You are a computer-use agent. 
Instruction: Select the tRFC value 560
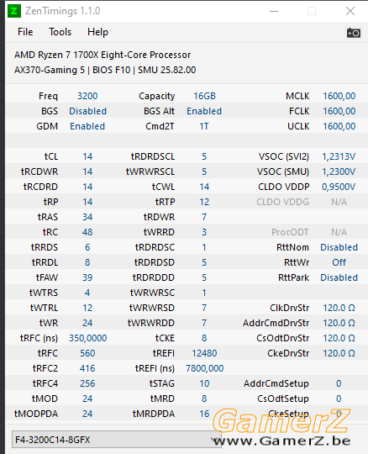pyautogui.click(x=87, y=353)
